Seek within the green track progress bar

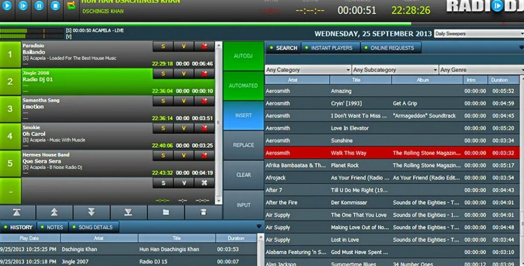pos(206,24)
